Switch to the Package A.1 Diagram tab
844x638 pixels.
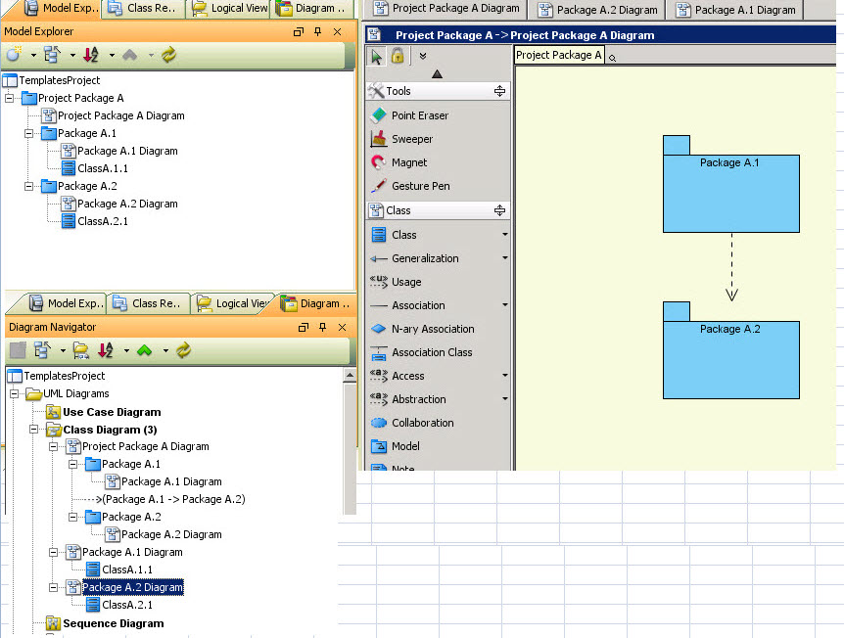(x=735, y=10)
